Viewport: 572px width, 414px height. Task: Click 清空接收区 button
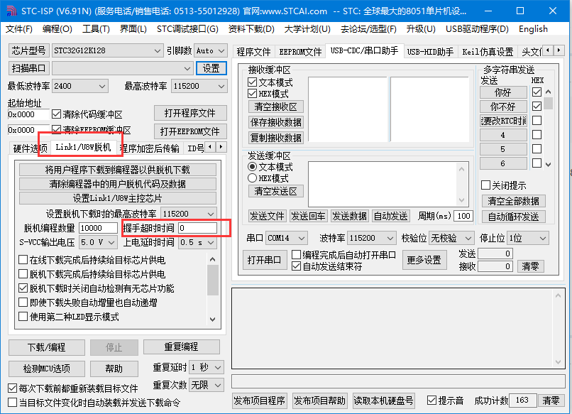(276, 107)
